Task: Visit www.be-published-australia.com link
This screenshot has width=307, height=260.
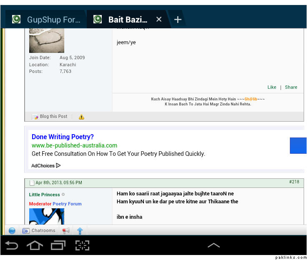Action: click(x=74, y=145)
